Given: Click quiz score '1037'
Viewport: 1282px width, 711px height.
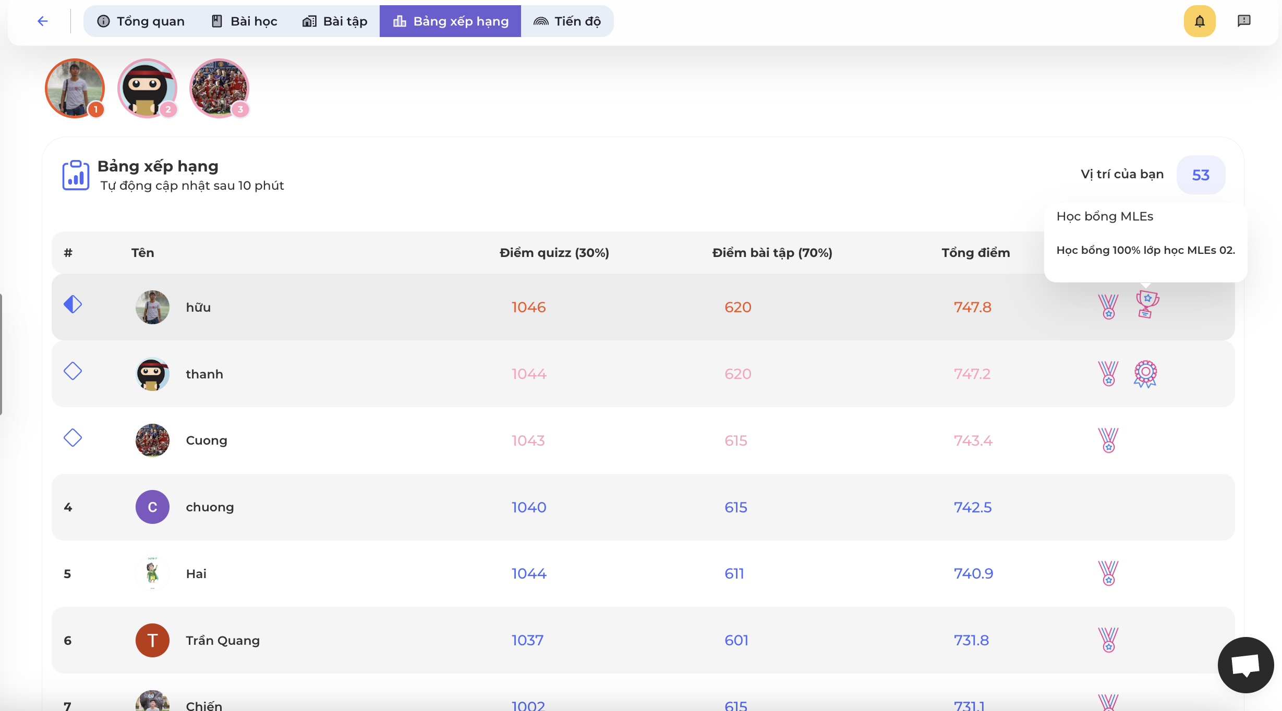Looking at the screenshot, I should tap(527, 640).
